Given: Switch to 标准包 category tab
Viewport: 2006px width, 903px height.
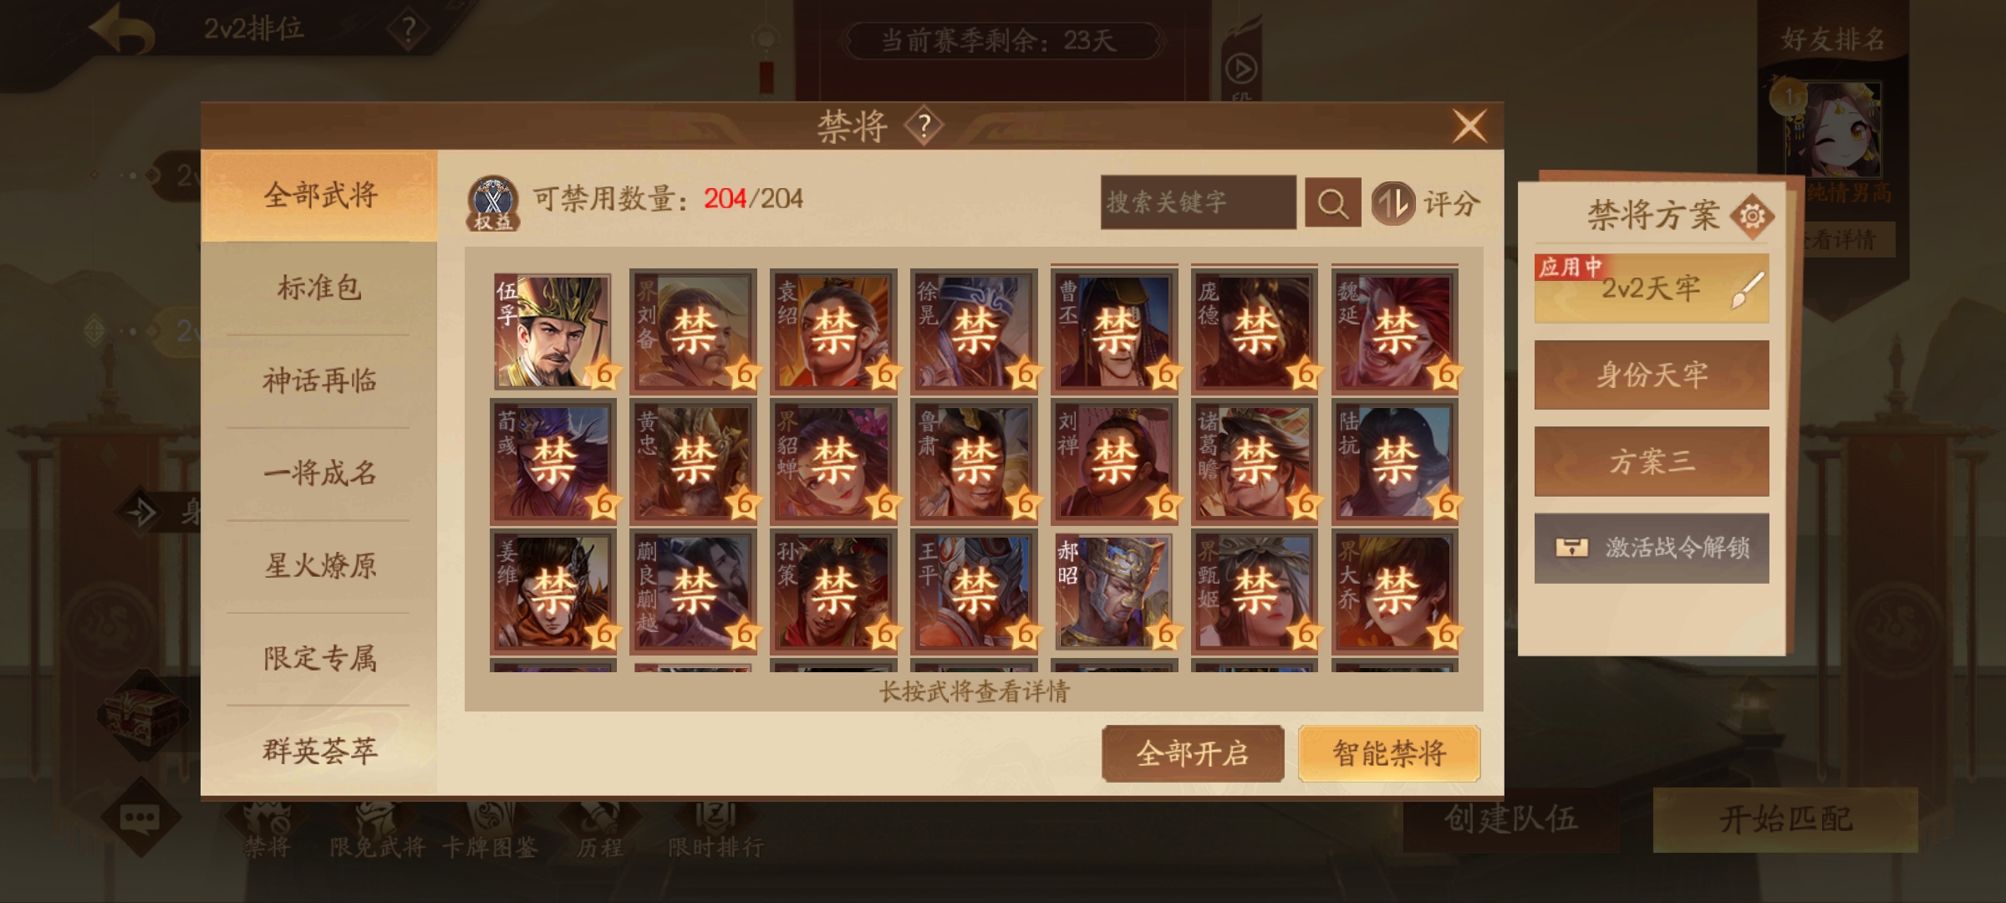Looking at the screenshot, I should [x=319, y=288].
